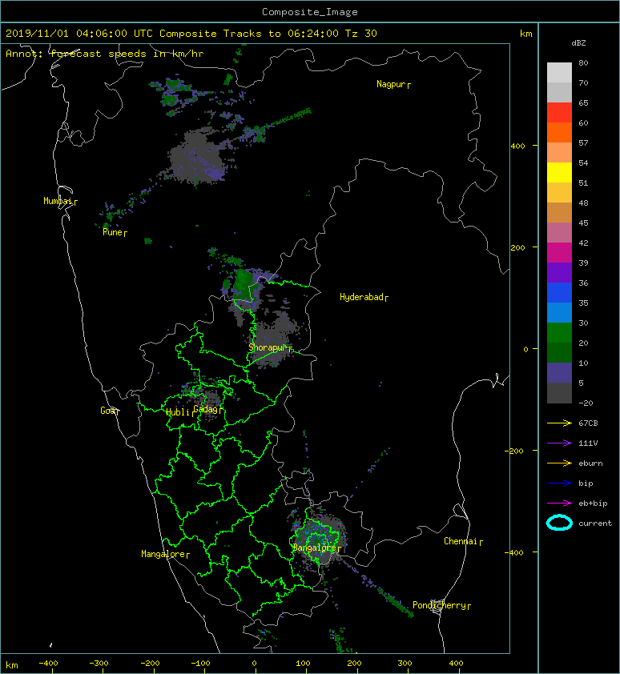Click the eb+bip magenta arrow legend icon
The width and height of the screenshot is (620, 674).
tap(559, 503)
